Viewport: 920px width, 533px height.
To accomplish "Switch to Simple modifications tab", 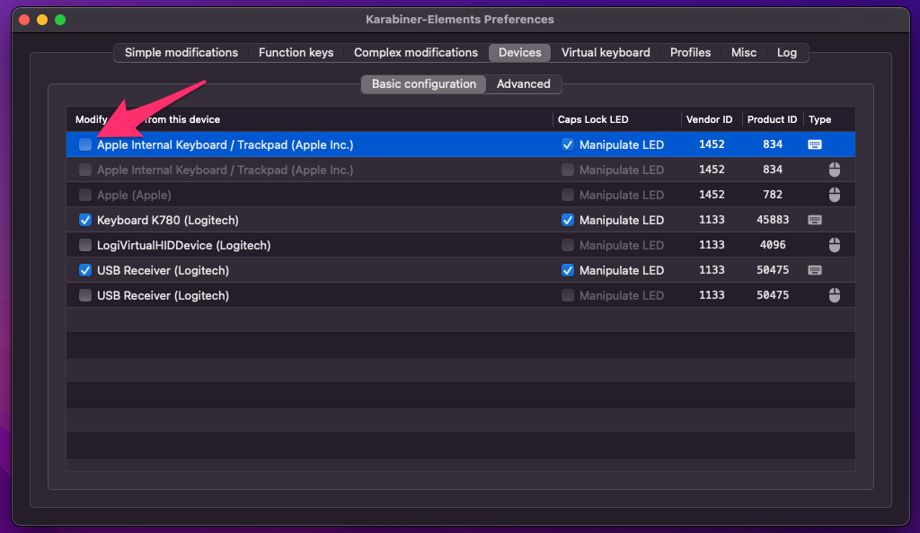I will tap(181, 53).
